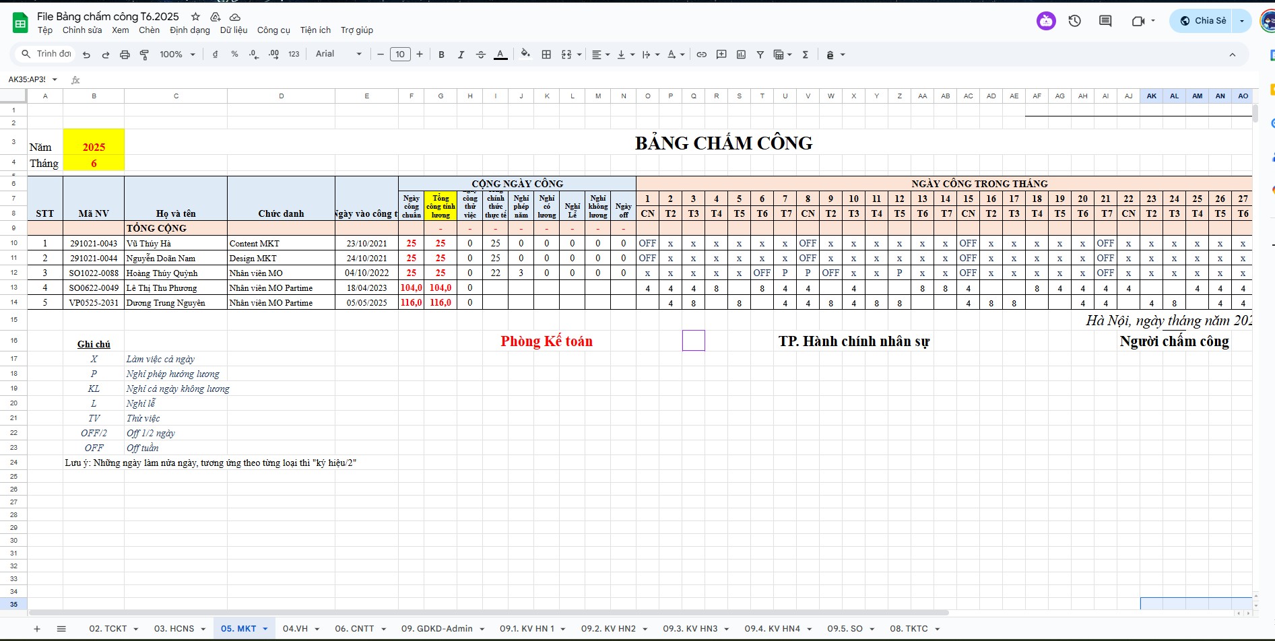Open the zoom 100% dropdown
The height and width of the screenshot is (641, 1275).
pyautogui.click(x=177, y=55)
